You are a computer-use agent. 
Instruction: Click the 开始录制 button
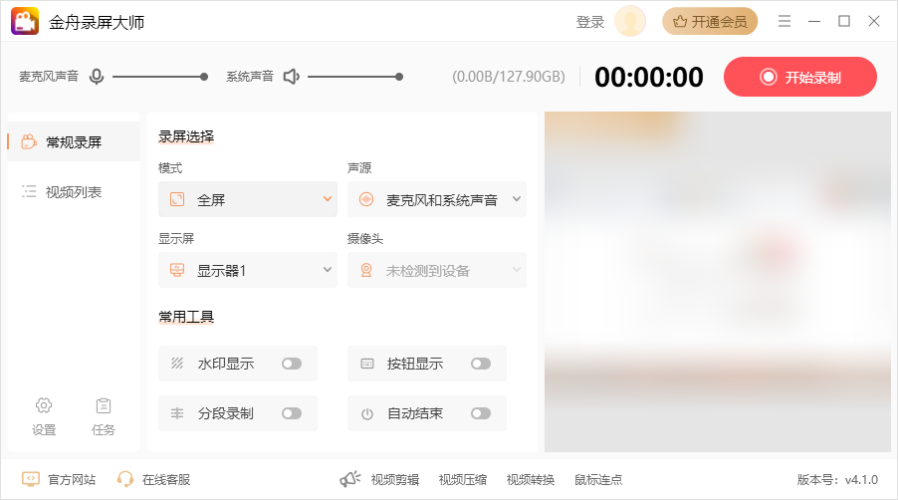pyautogui.click(x=800, y=77)
